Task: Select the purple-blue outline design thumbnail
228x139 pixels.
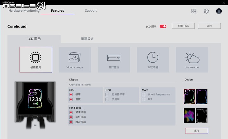Action: 202,97
